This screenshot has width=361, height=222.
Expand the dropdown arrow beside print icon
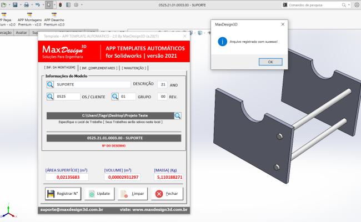32,4
